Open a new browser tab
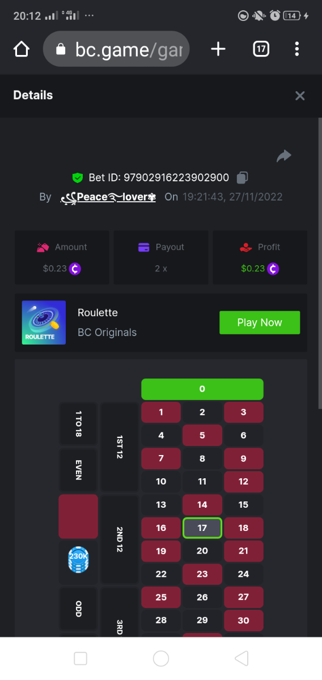This screenshot has width=322, height=680. pyautogui.click(x=218, y=49)
